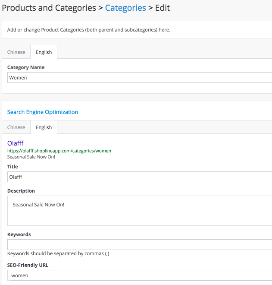272x285 pixels.
Task: Click into the Description text area
Action: tap(140, 211)
